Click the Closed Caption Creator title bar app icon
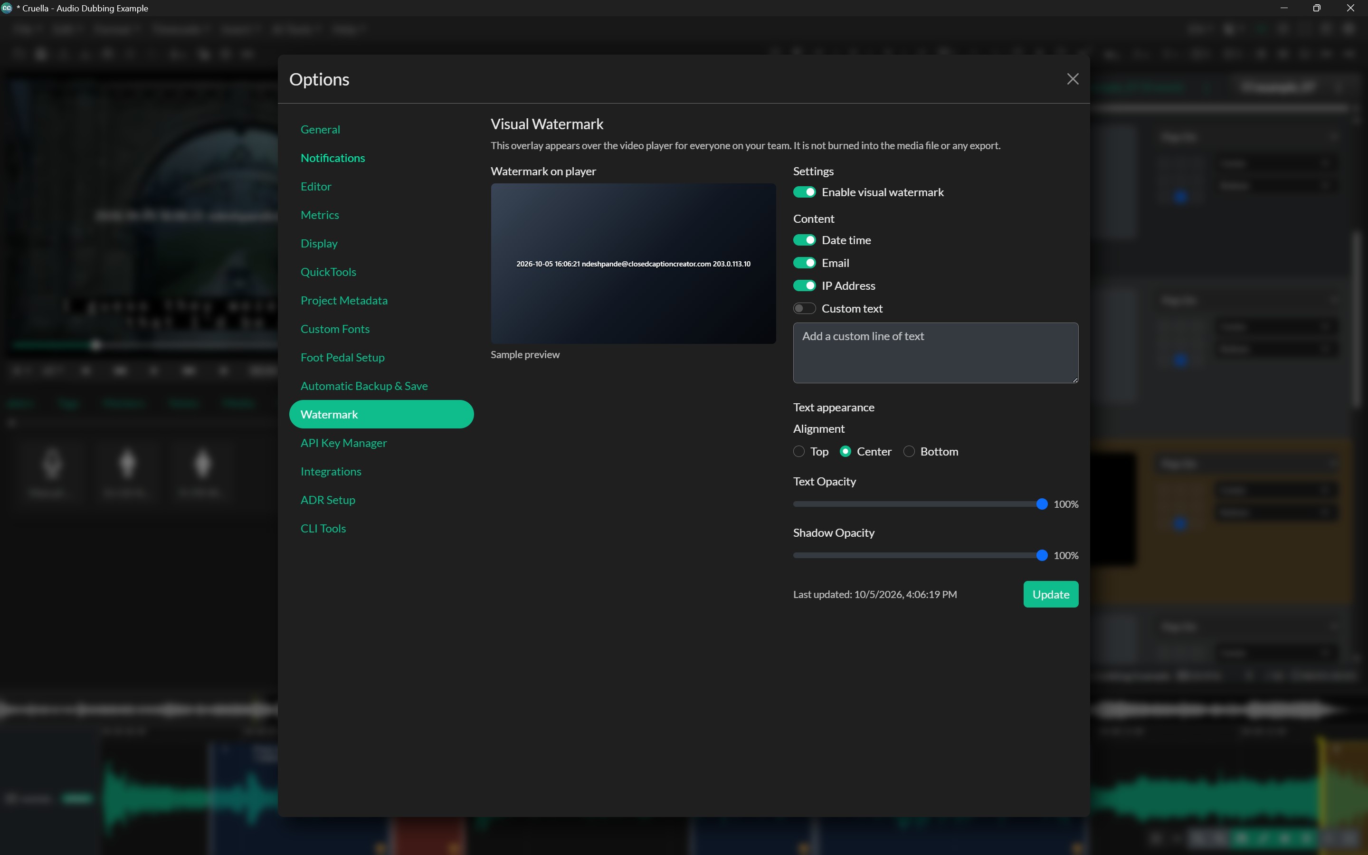The image size is (1368, 855). pyautogui.click(x=7, y=8)
